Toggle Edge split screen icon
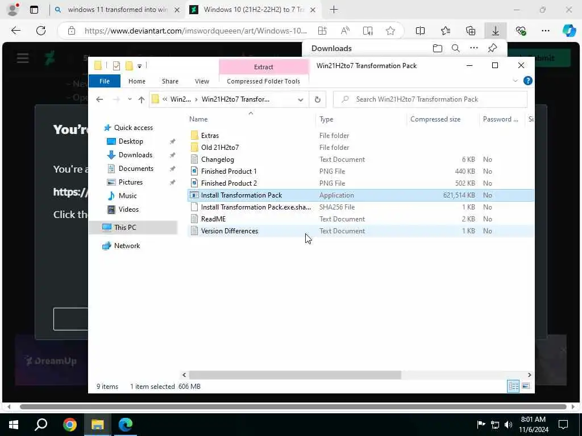 click(420, 31)
